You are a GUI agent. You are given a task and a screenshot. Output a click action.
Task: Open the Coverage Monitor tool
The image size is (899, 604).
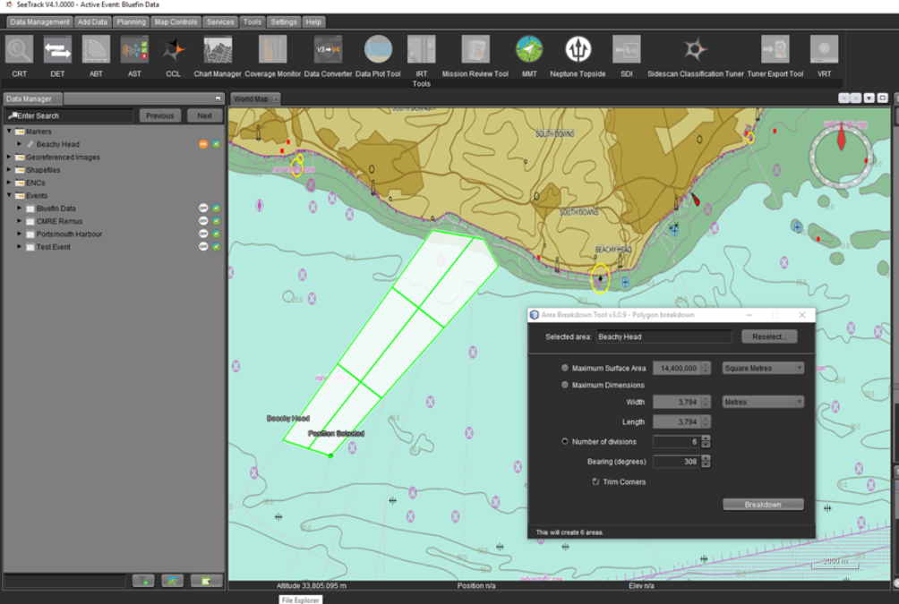click(x=272, y=49)
